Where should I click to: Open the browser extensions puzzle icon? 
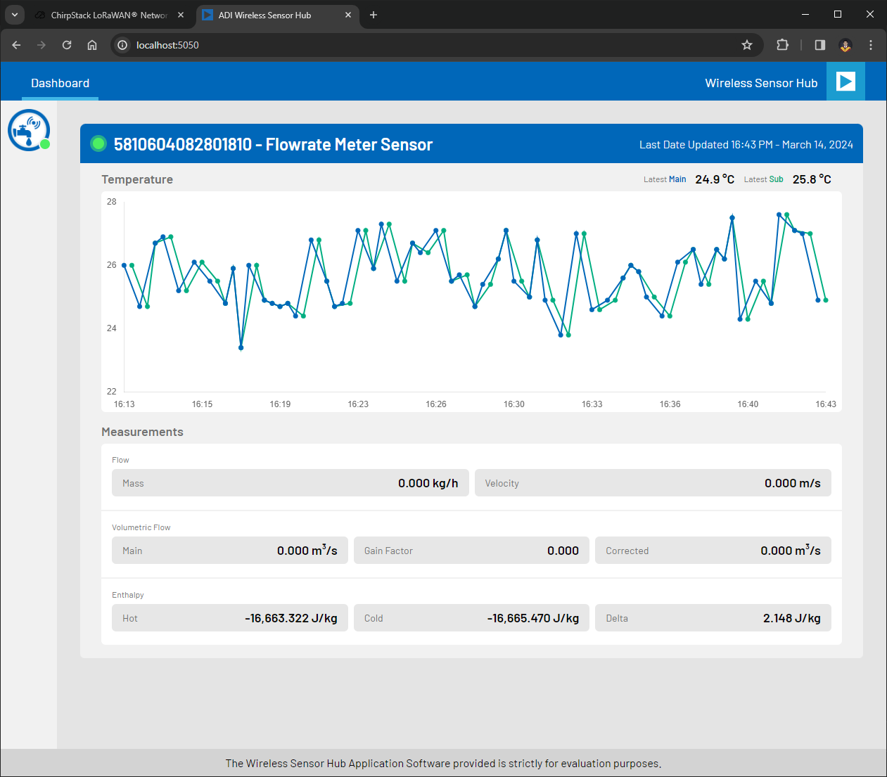(782, 44)
